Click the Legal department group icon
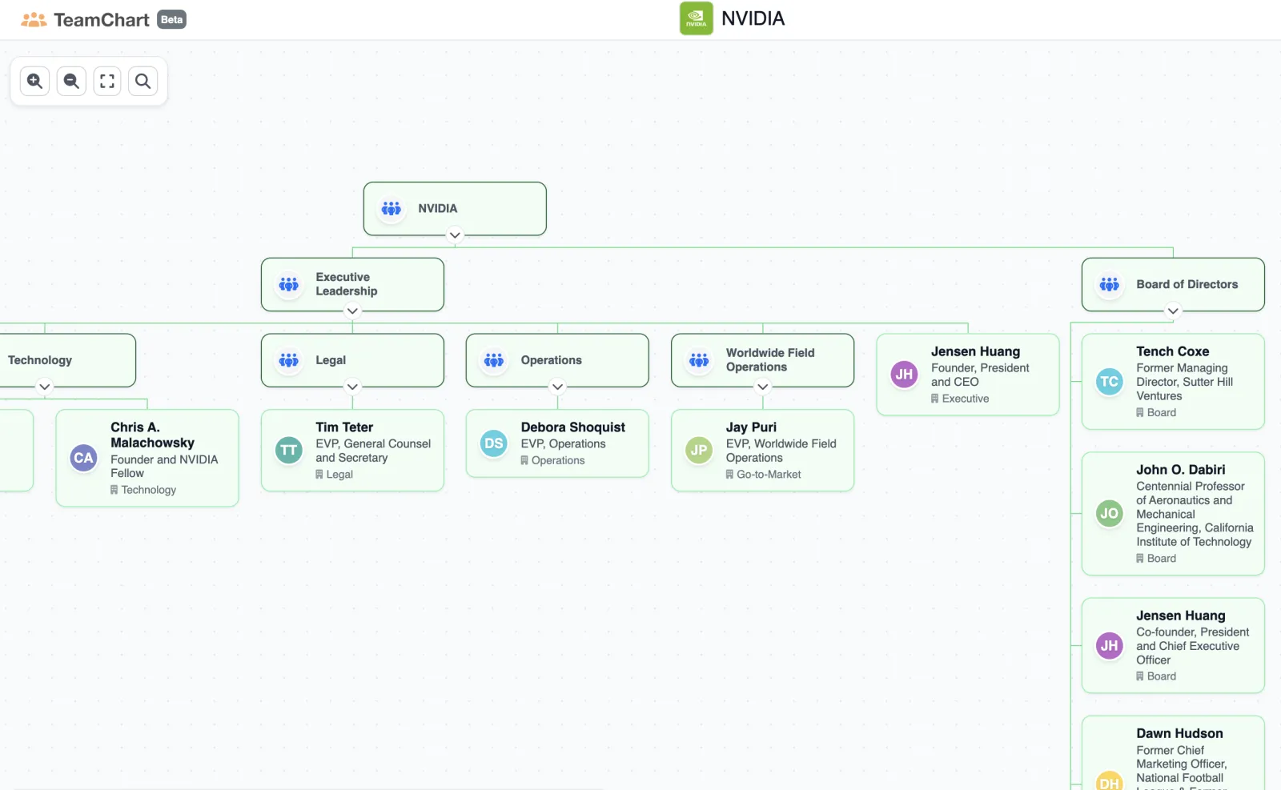Viewport: 1281px width, 790px height. tap(289, 361)
